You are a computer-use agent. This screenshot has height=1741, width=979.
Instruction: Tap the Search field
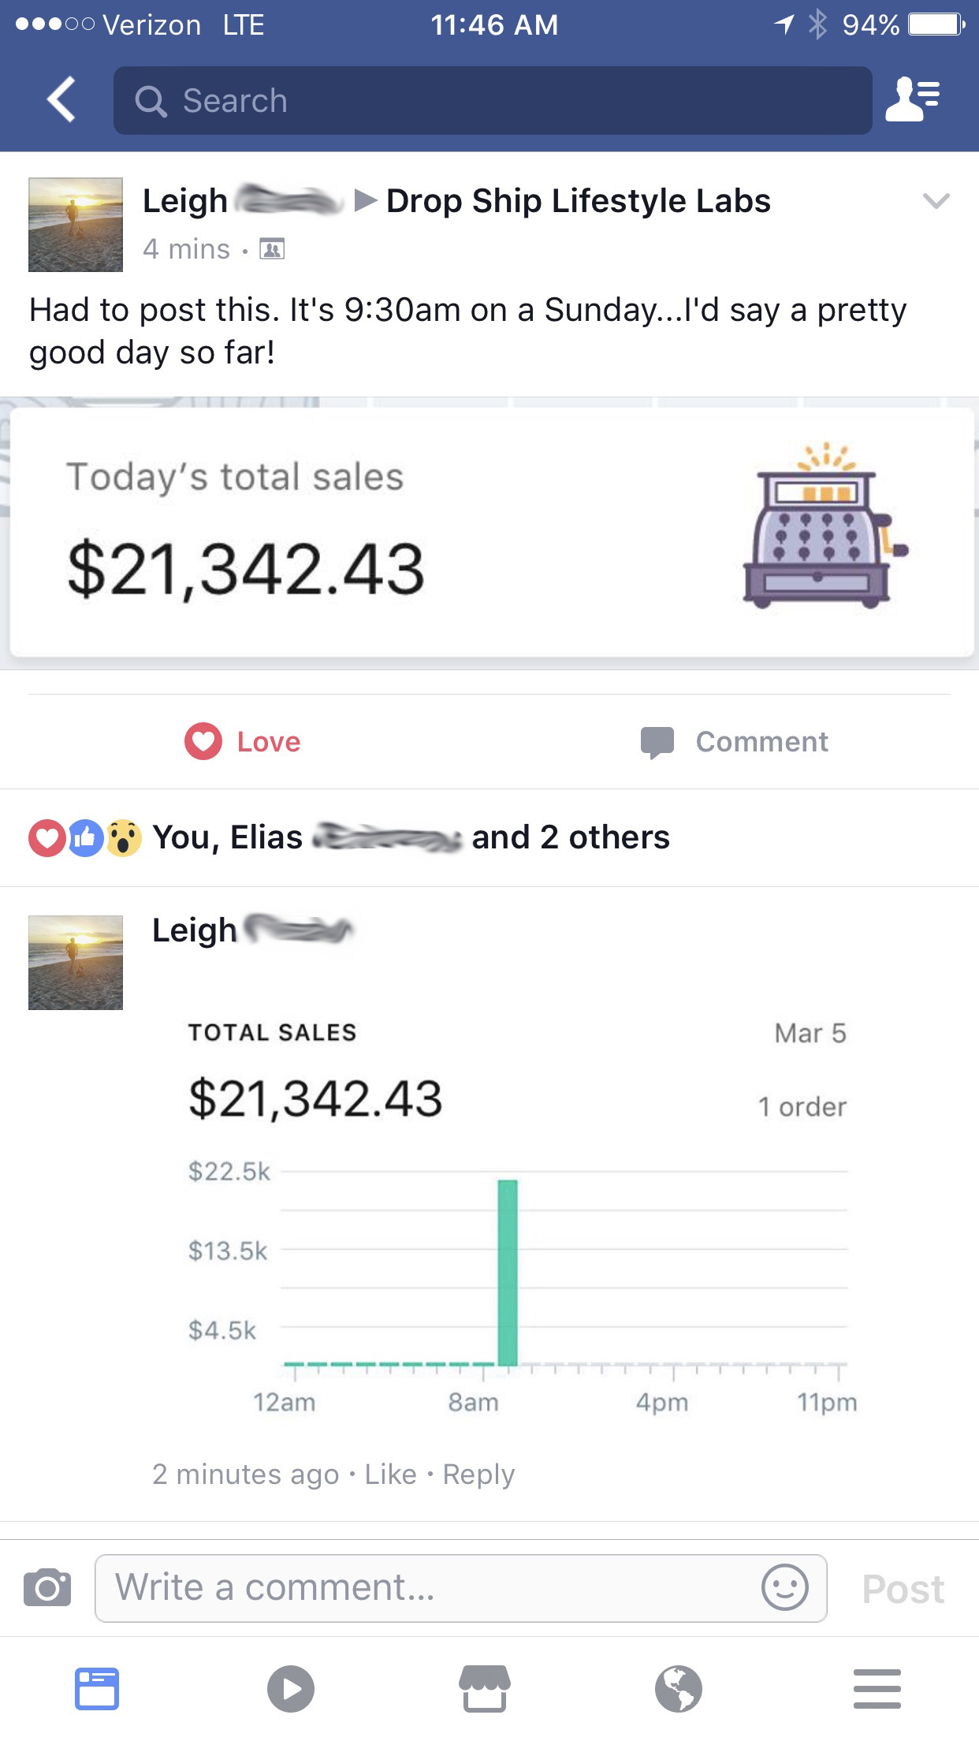point(493,100)
